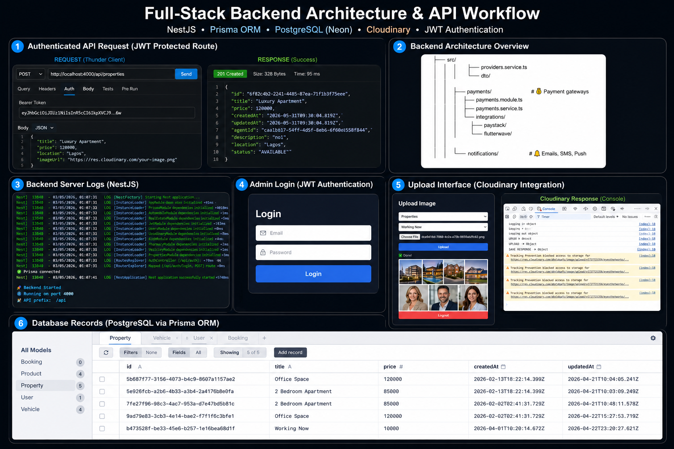Click into the Bearer Token field

(x=107, y=113)
